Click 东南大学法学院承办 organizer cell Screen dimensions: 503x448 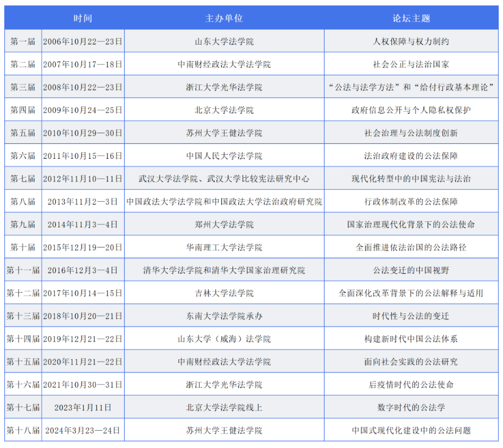click(224, 316)
